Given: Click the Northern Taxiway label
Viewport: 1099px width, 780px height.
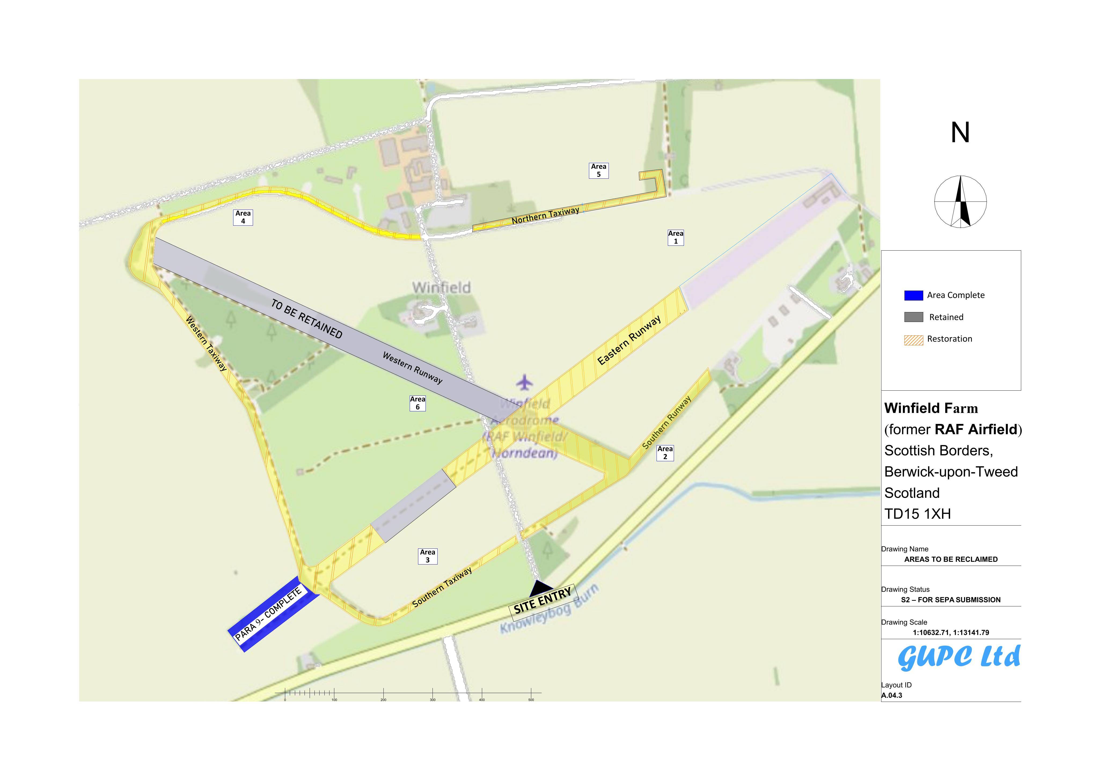Looking at the screenshot, I should pyautogui.click(x=546, y=216).
